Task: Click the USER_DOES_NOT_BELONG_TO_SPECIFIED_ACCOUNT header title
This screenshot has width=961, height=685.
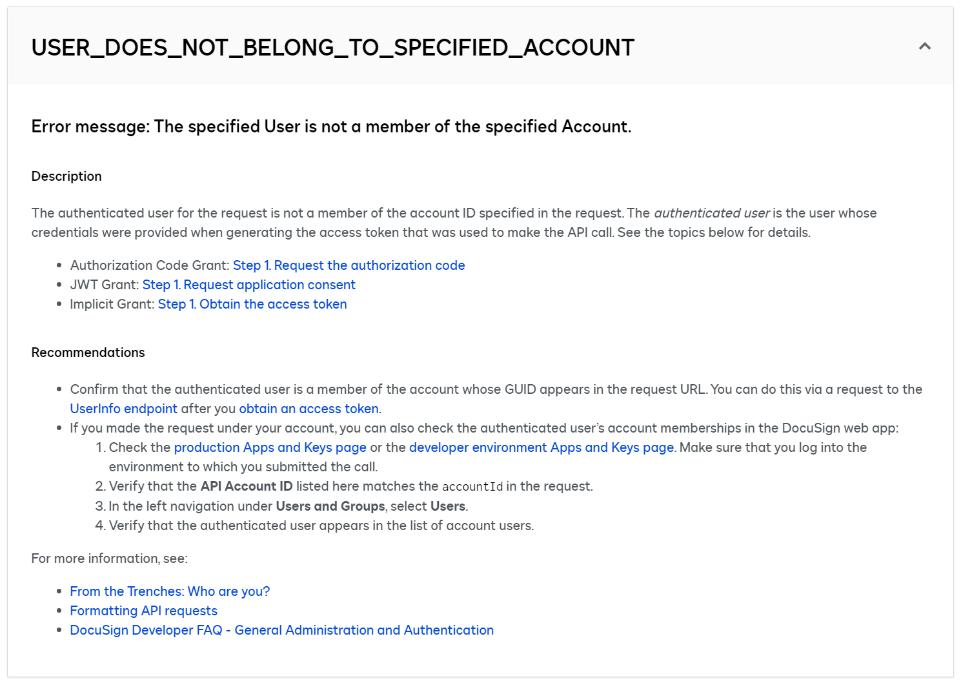Action: (332, 48)
